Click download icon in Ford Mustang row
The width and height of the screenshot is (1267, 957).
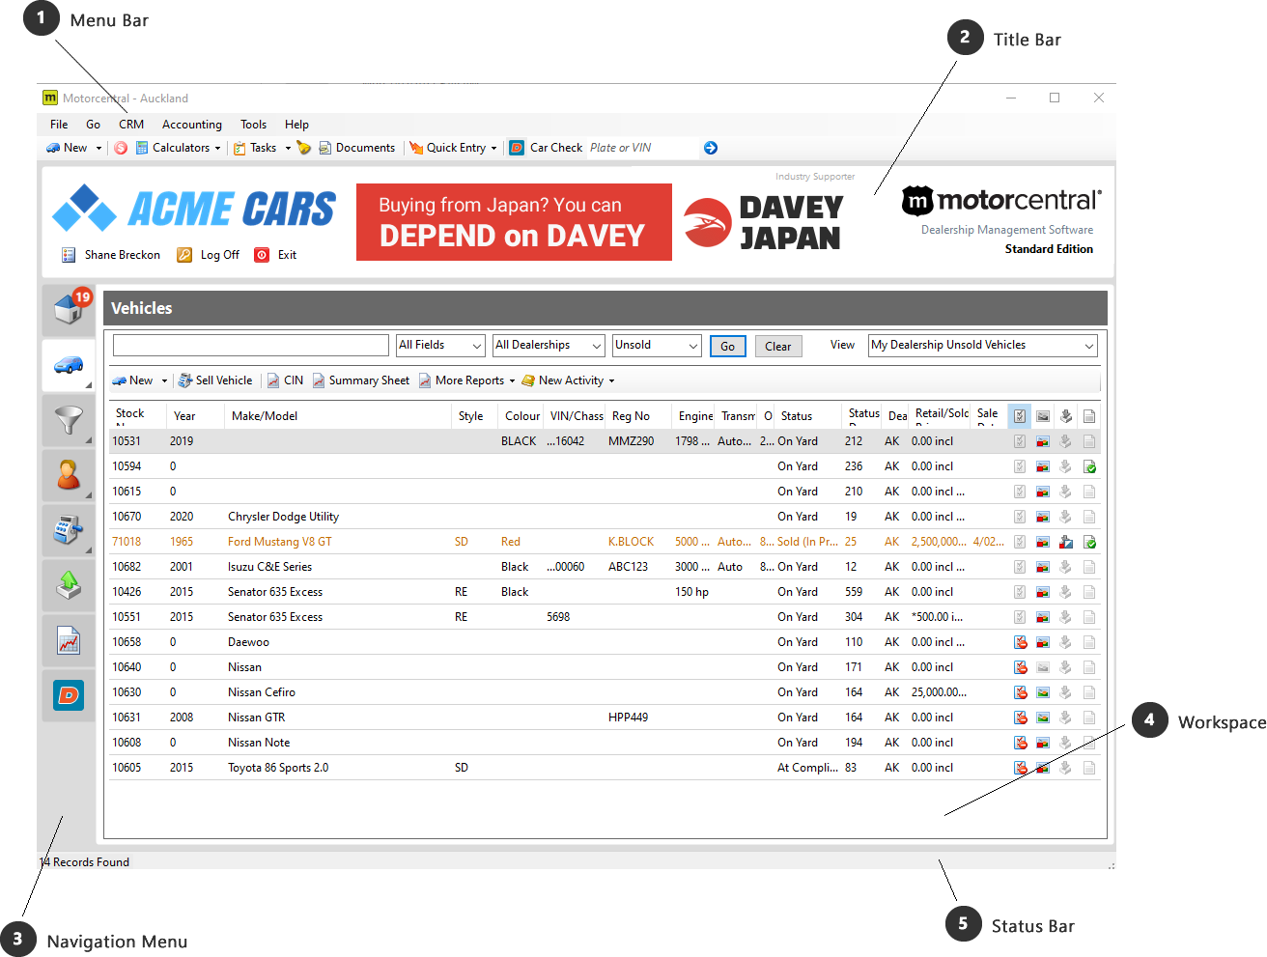click(1066, 542)
